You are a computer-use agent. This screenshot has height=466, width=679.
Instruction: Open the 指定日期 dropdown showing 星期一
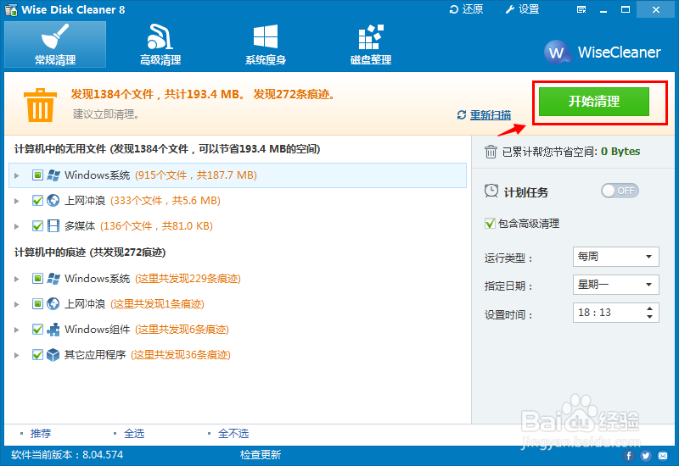[x=616, y=285]
